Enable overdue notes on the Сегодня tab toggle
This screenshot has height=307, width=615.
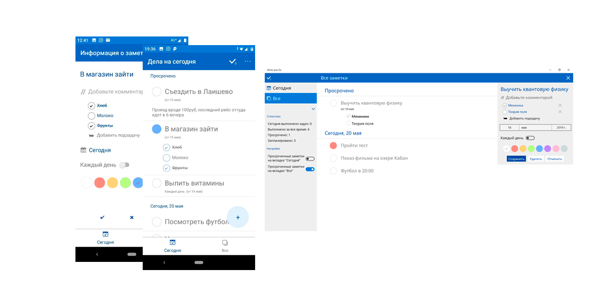click(x=310, y=159)
